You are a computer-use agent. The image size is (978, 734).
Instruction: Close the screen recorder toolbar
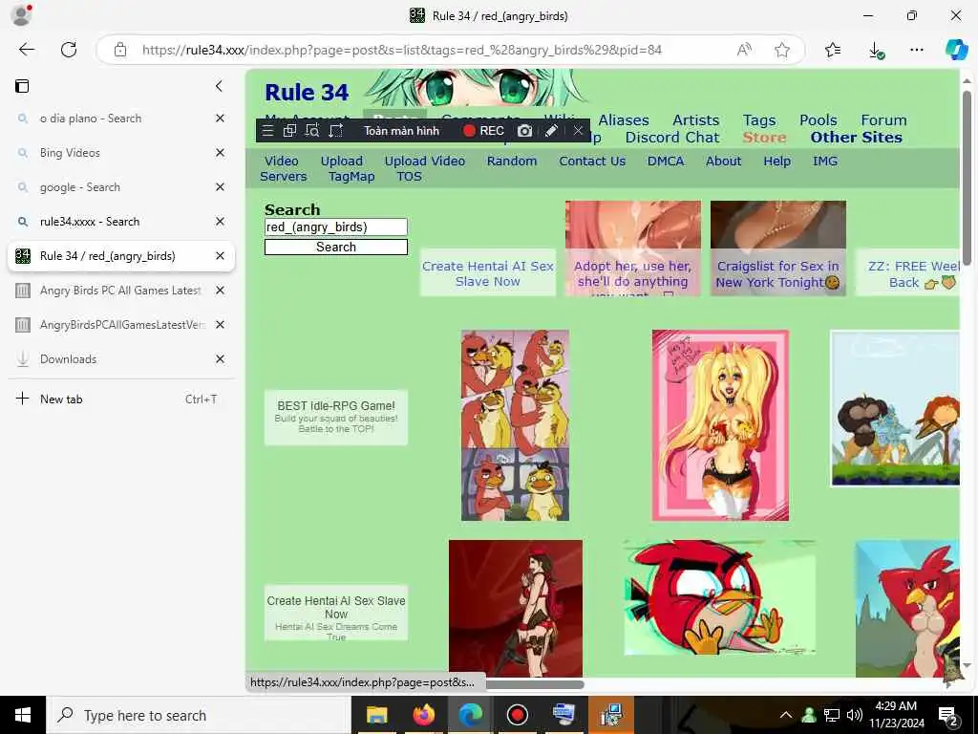pyautogui.click(x=578, y=130)
